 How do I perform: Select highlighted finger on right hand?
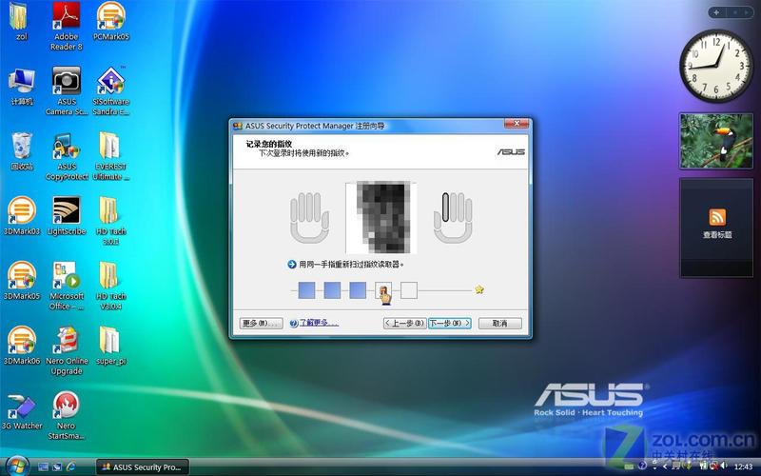pyautogui.click(x=445, y=208)
